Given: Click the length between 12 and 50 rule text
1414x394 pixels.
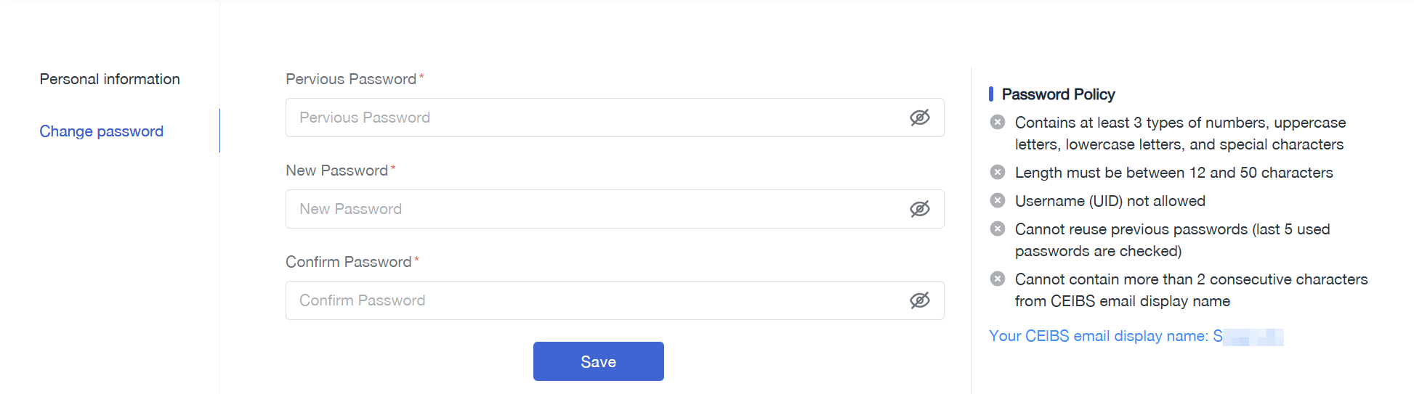Looking at the screenshot, I should (1174, 173).
